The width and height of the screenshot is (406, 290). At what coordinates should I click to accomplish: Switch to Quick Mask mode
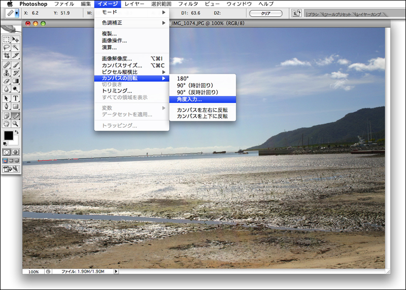click(x=16, y=152)
